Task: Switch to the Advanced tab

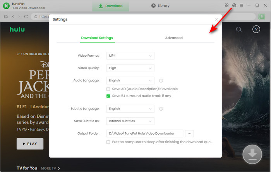Action: coord(174,38)
